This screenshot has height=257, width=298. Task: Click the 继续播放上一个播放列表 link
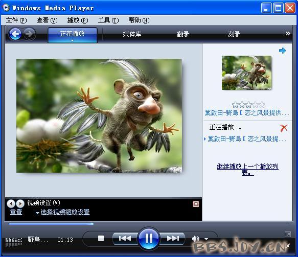(x=247, y=169)
